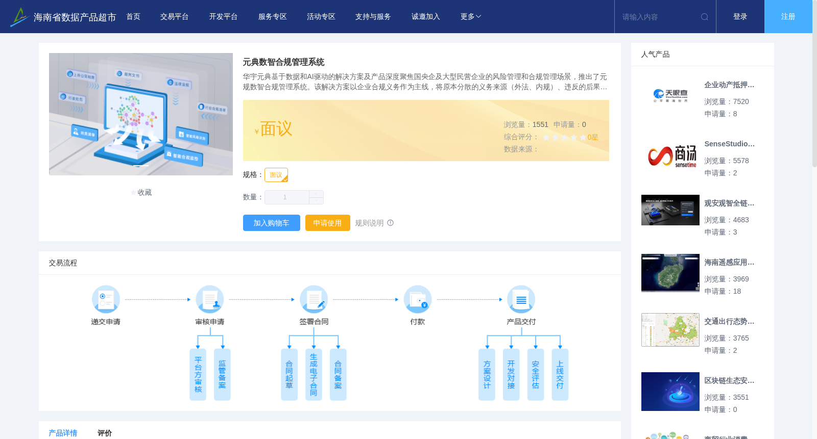Image resolution: width=817 pixels, height=439 pixels.
Task: Click the favorite star icon
Action: (x=134, y=193)
